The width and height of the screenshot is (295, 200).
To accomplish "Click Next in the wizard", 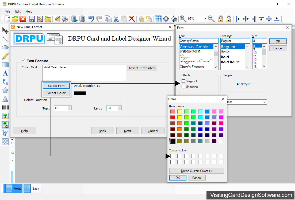I will (x=128, y=131).
